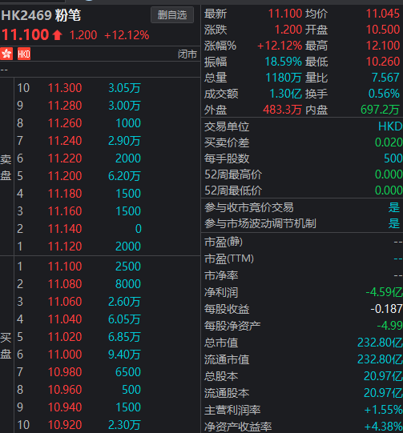The image size is (403, 433).
Task: Select buy level 2 price 11.080
Action: pos(65,284)
